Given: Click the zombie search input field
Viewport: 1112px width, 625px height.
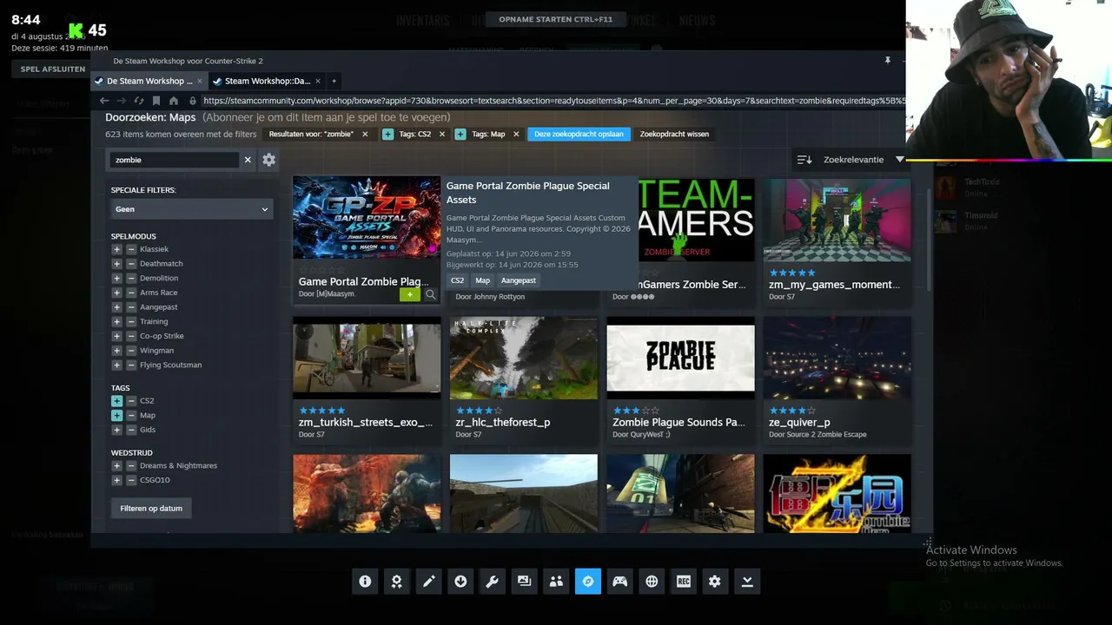Looking at the screenshot, I should pyautogui.click(x=175, y=160).
